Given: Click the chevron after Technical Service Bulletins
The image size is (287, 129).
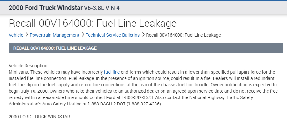Looking at the screenshot, I should [143, 35].
